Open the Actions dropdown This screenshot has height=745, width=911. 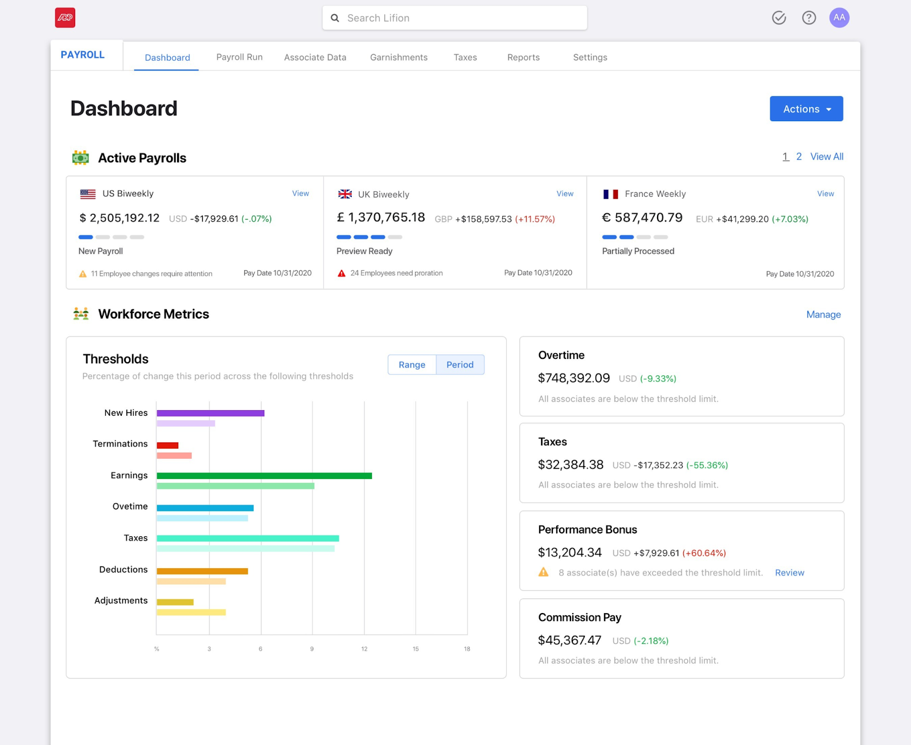[806, 109]
